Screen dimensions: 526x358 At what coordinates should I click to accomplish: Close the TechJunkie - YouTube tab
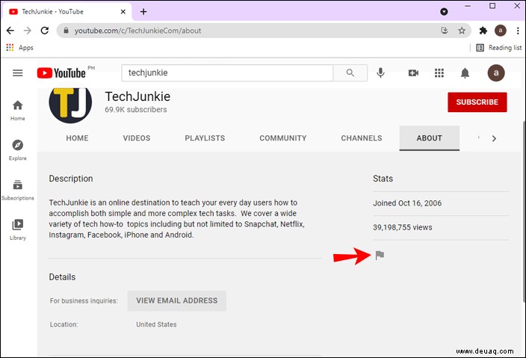(123, 12)
